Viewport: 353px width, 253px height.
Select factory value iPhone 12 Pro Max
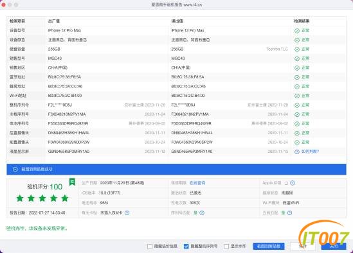[x=64, y=31]
